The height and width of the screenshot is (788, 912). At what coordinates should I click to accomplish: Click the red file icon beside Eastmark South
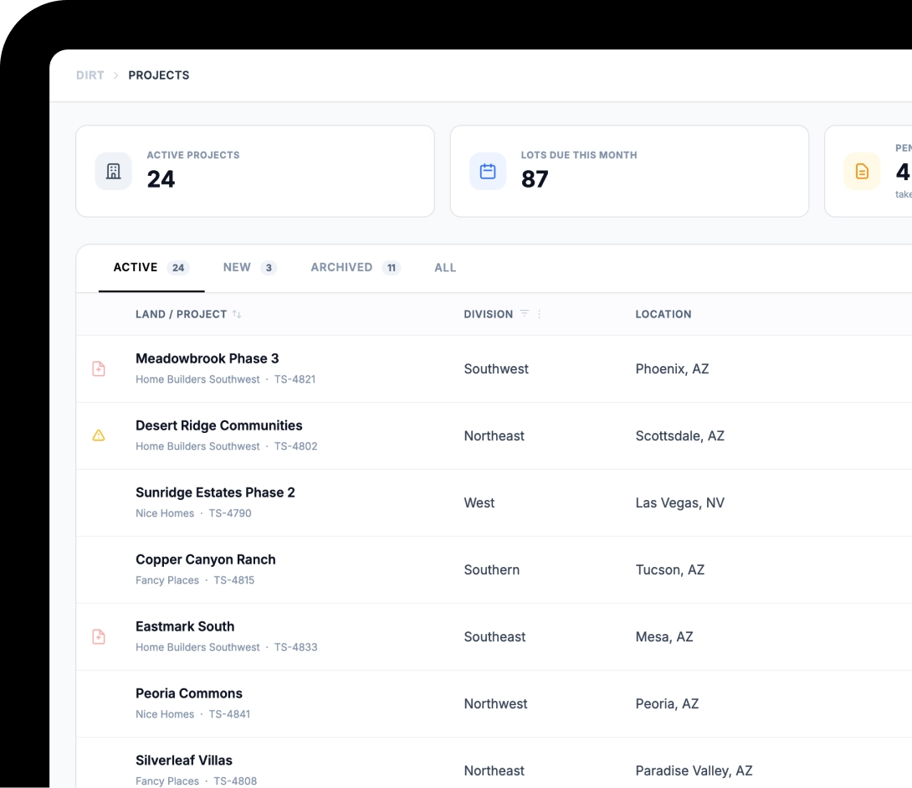99,636
